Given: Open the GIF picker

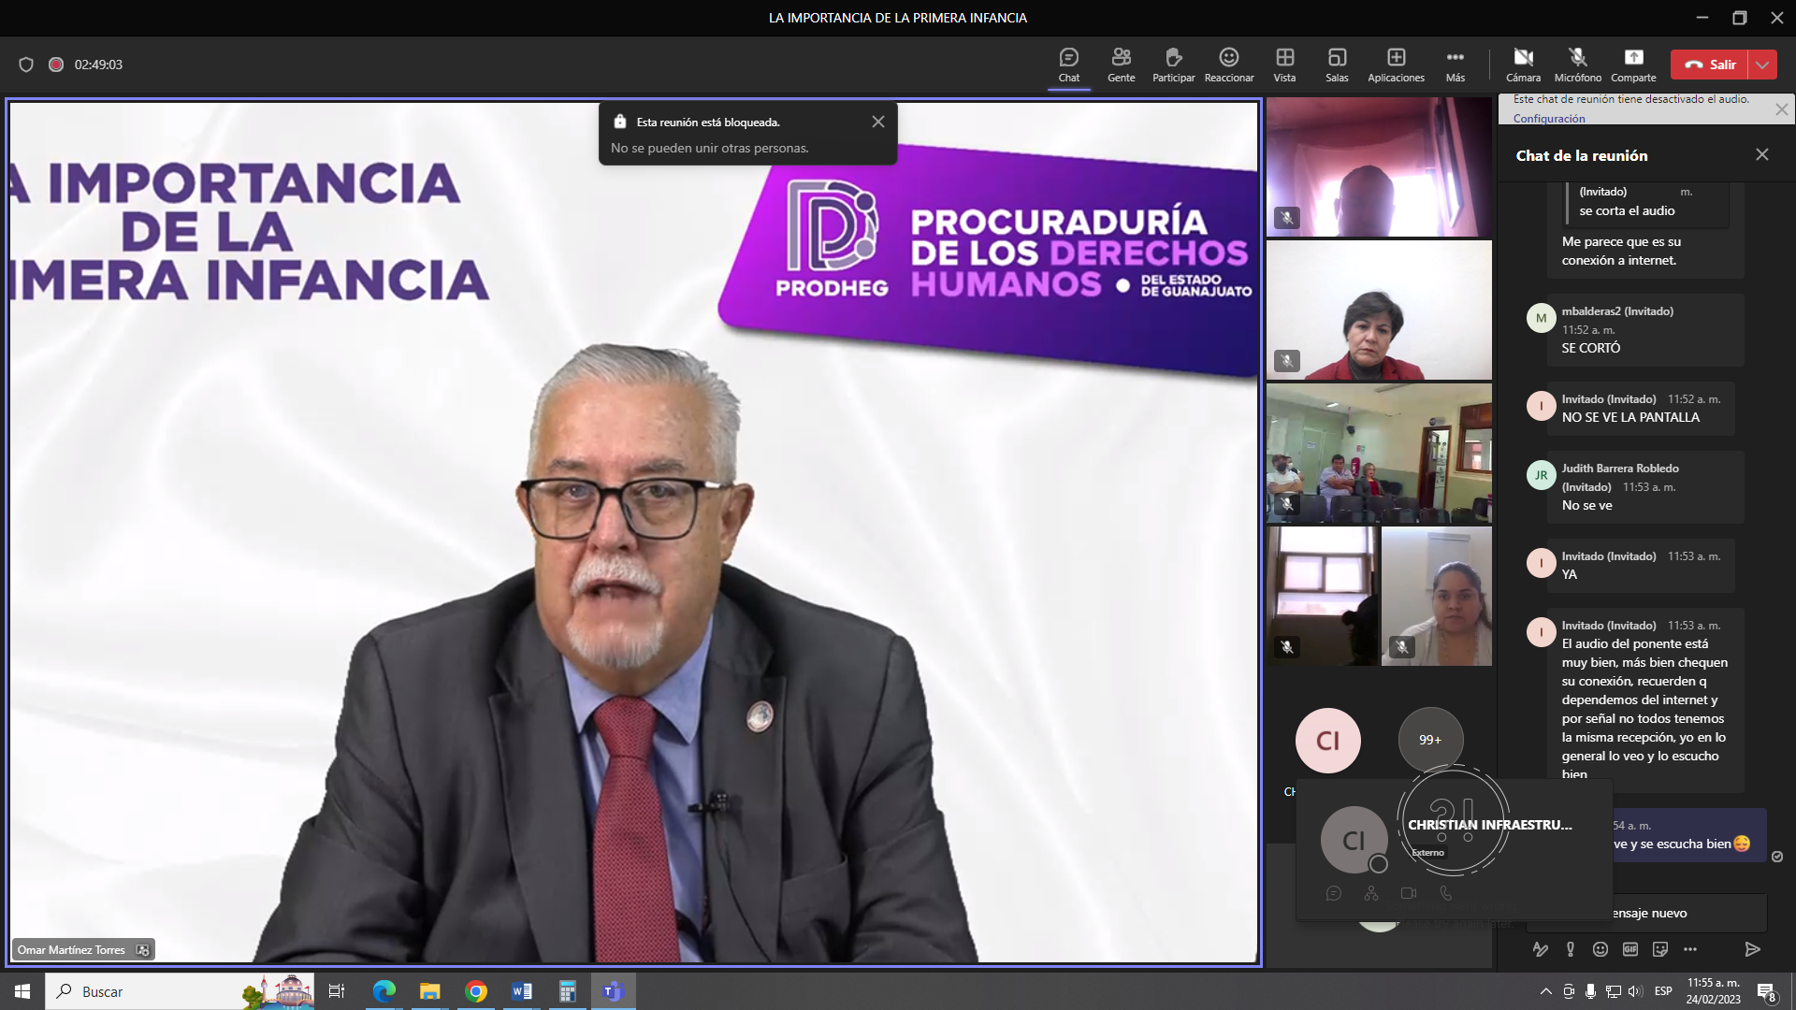Looking at the screenshot, I should (1630, 949).
